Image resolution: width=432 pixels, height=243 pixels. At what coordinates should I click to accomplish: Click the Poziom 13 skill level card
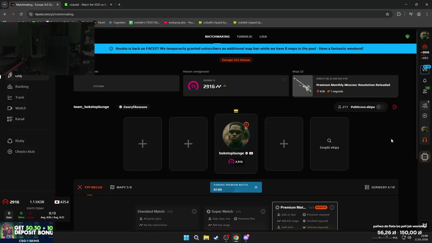[x=236, y=86]
